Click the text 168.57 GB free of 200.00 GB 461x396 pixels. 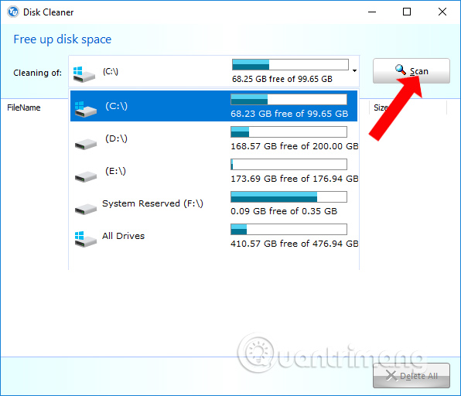point(294,146)
